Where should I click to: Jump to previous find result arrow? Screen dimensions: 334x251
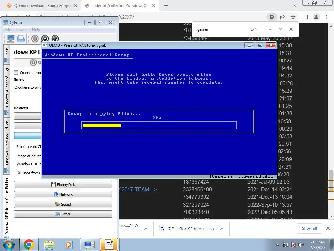(270, 29)
